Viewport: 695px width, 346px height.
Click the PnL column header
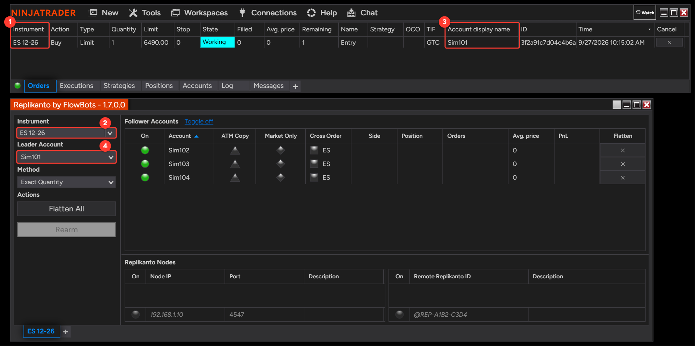pos(577,136)
